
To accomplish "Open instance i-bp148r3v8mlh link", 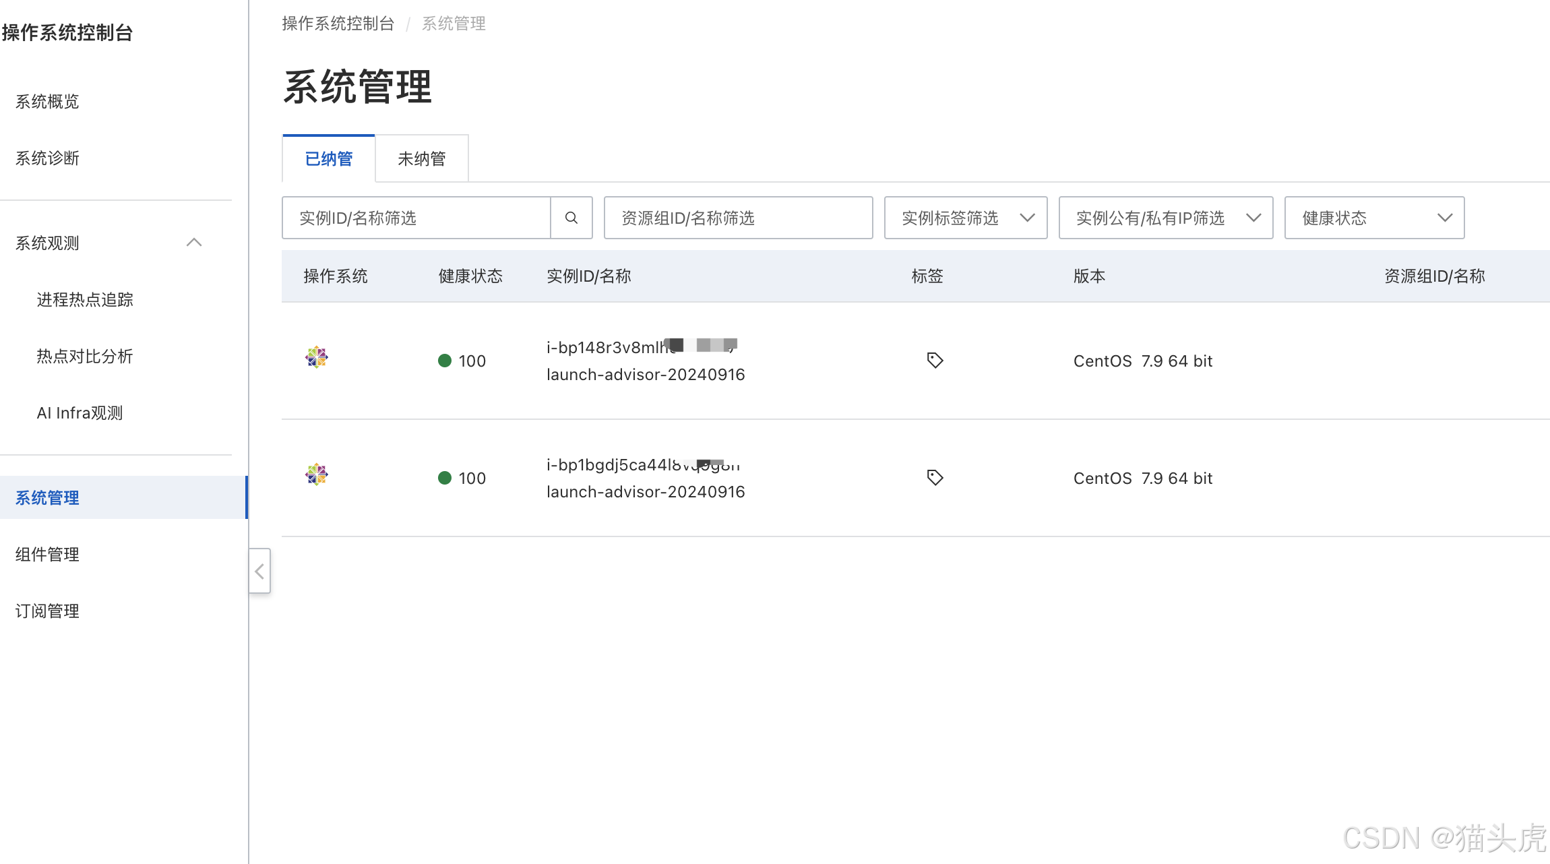I will [x=642, y=347].
